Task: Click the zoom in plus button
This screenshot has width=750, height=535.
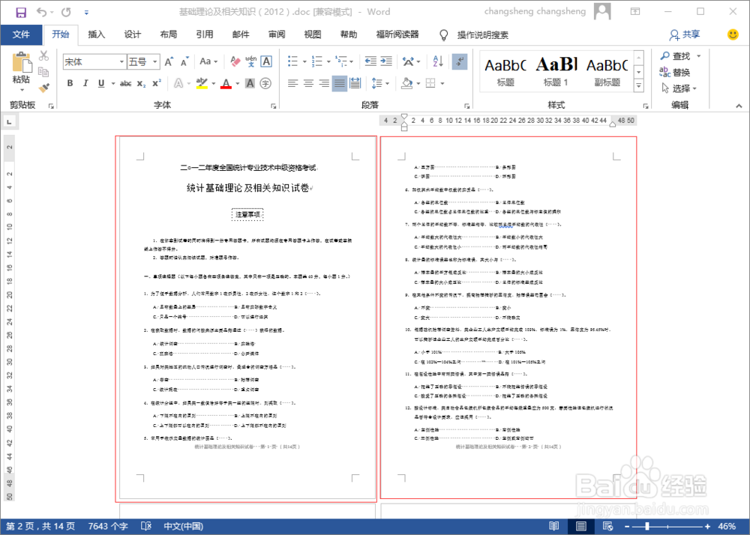Action: tap(707, 526)
